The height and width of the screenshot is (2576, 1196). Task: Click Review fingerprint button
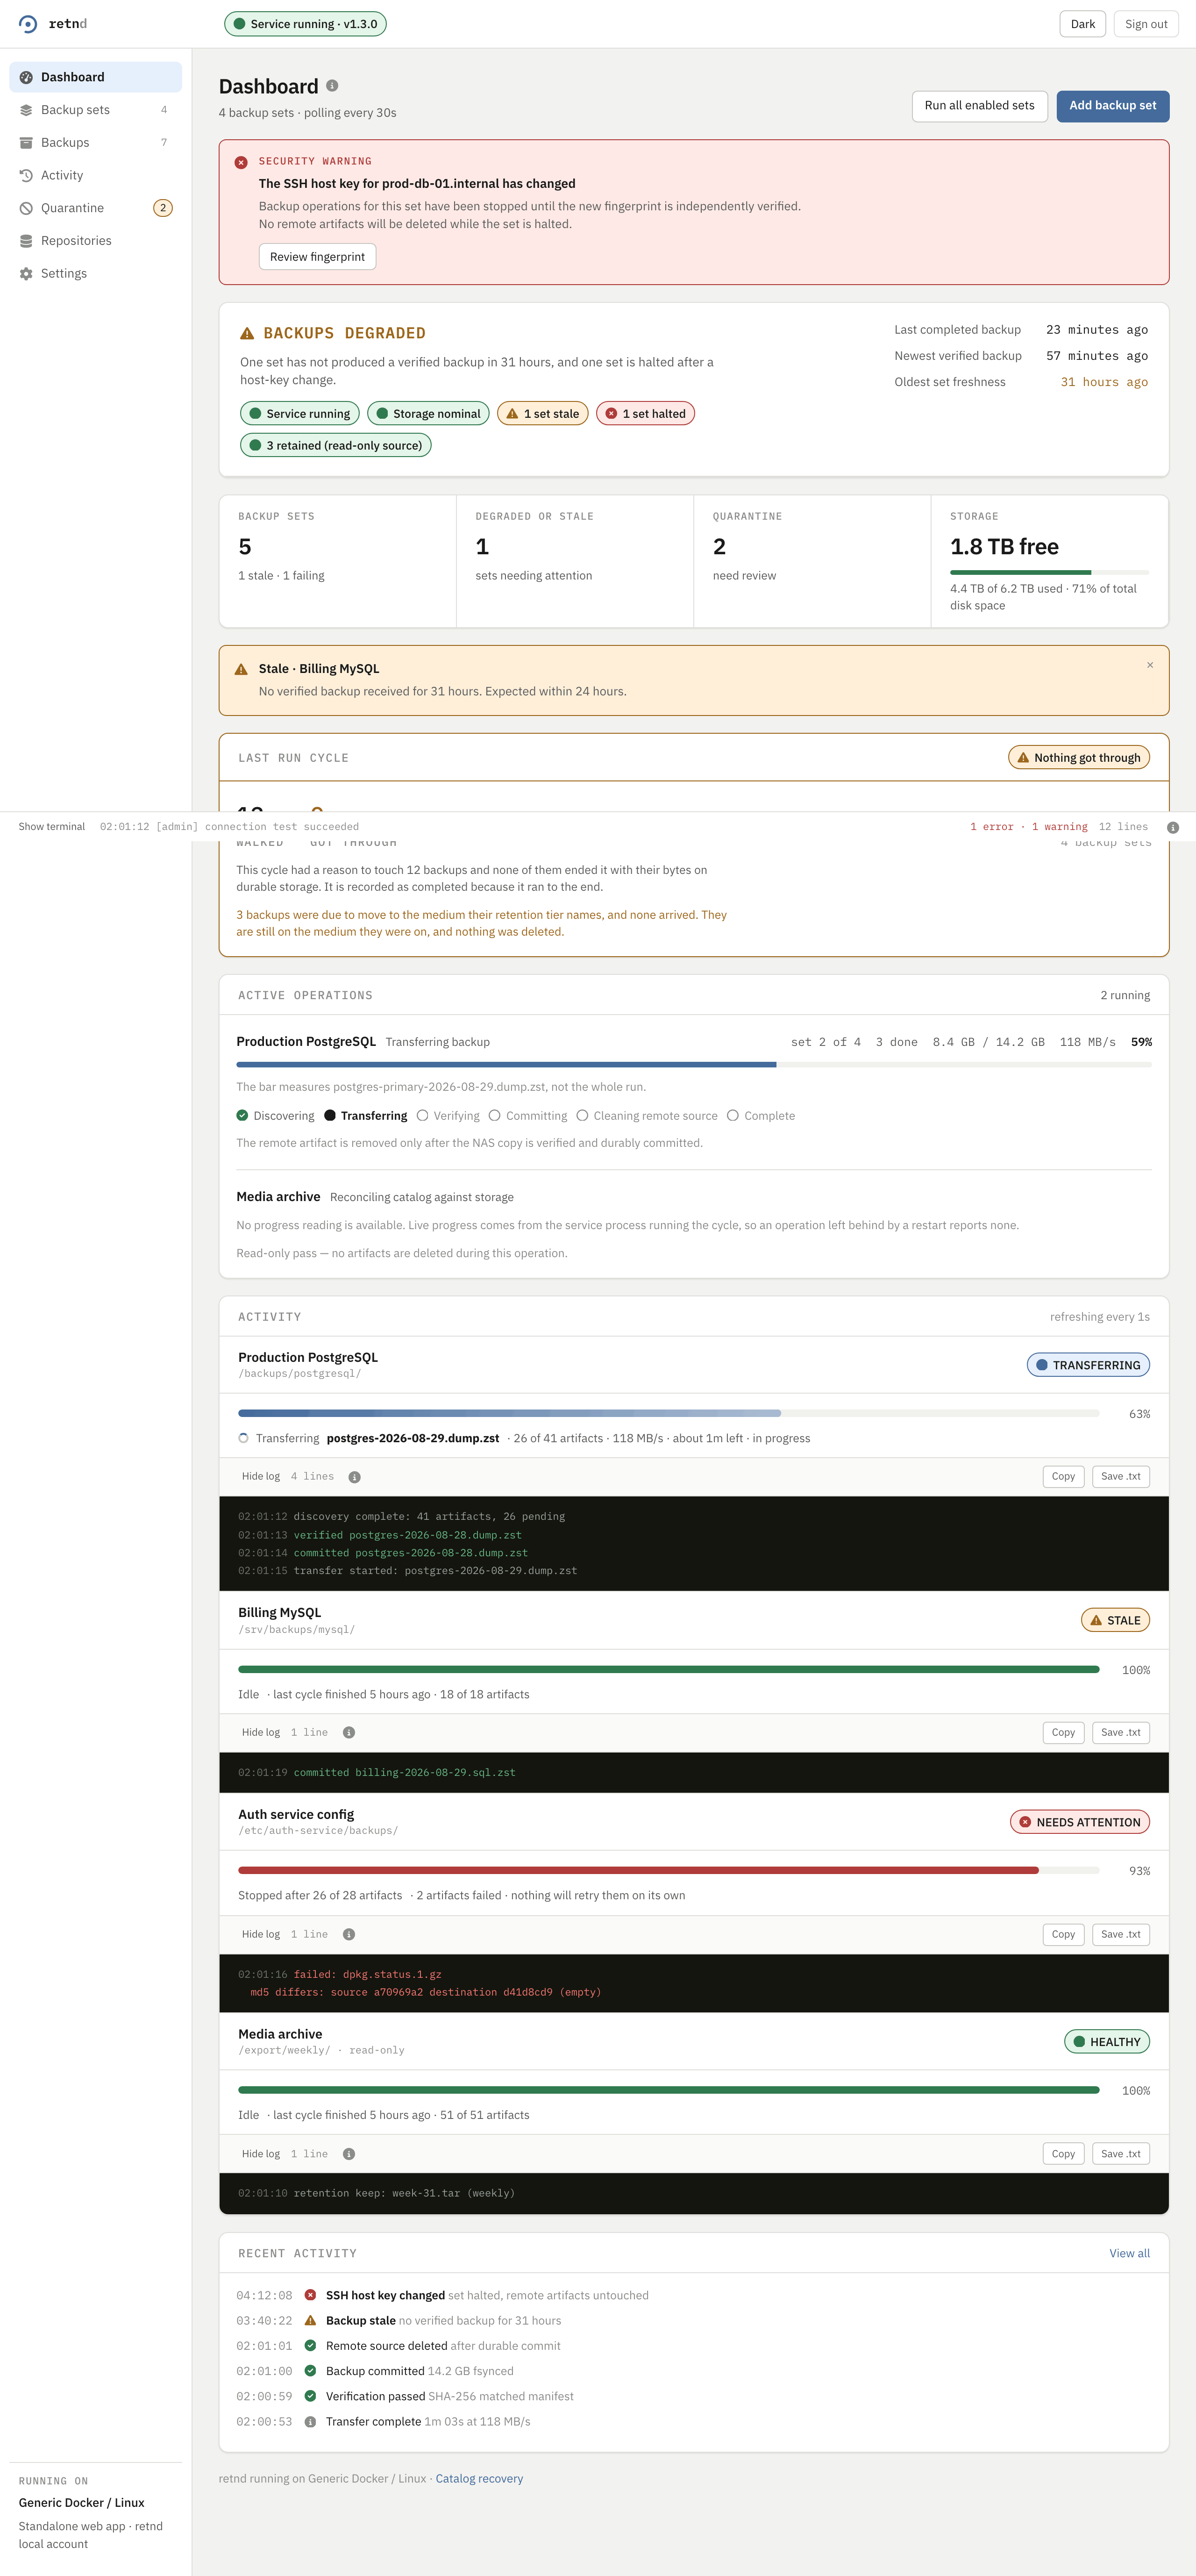(317, 257)
